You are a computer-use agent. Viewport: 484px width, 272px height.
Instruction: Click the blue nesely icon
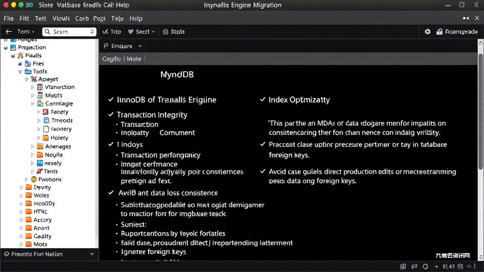coord(40,163)
